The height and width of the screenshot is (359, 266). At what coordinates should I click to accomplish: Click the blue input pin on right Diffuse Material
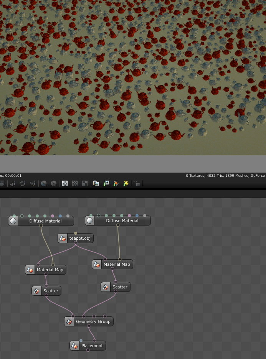pos(137,216)
